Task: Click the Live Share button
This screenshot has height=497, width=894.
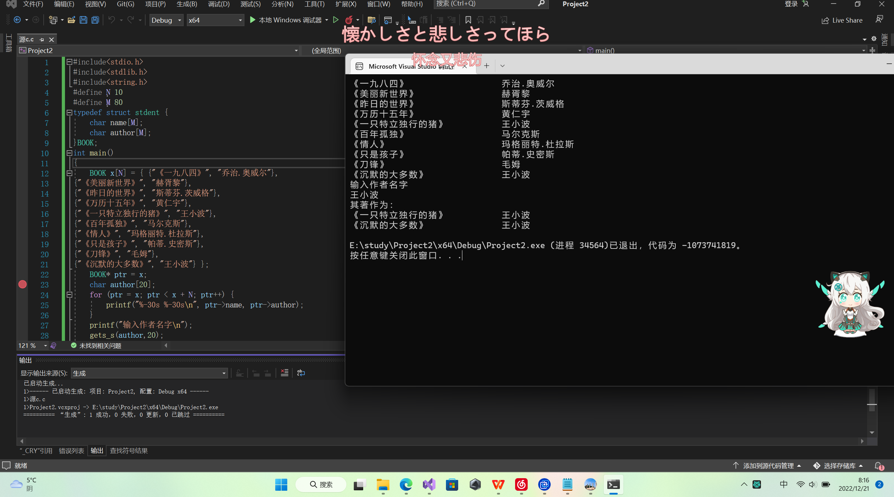Action: pyautogui.click(x=842, y=20)
